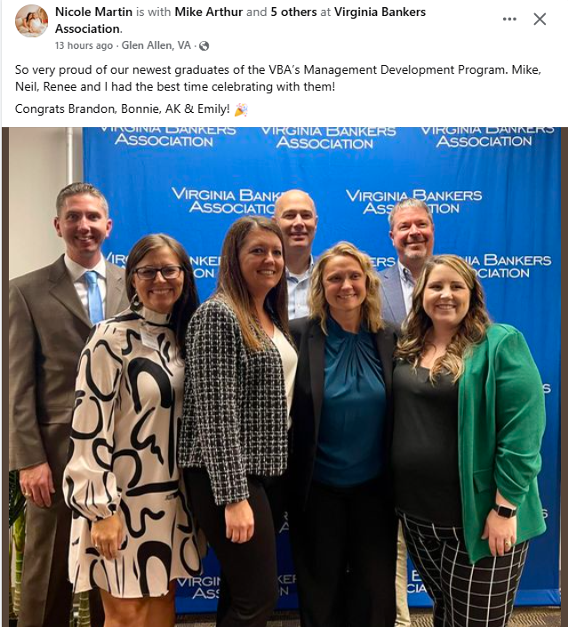Viewport: 568px width, 627px height.
Task: Open the group photo in viewer
Action: click(x=284, y=377)
